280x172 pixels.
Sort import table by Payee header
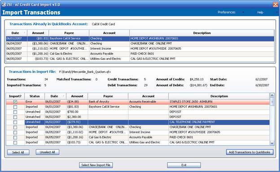point(108,96)
